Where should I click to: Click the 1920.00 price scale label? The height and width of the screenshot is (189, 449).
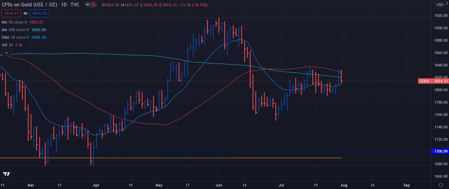(441, 16)
